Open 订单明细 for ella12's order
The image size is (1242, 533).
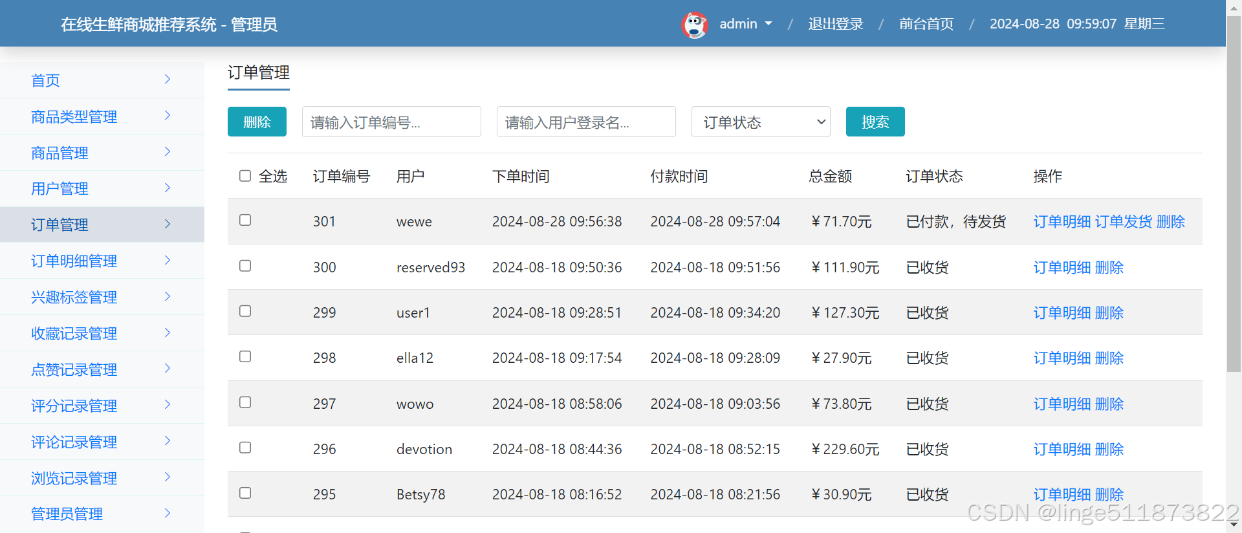[1062, 358]
